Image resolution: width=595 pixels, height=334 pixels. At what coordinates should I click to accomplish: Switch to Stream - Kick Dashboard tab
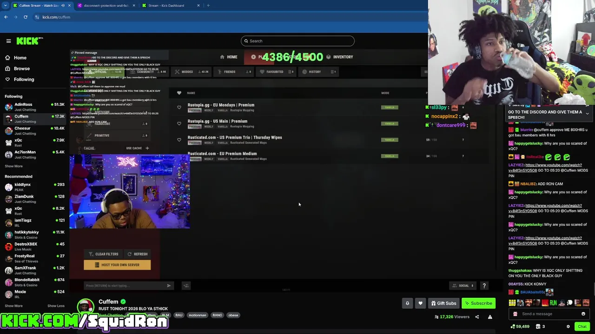[x=166, y=6]
